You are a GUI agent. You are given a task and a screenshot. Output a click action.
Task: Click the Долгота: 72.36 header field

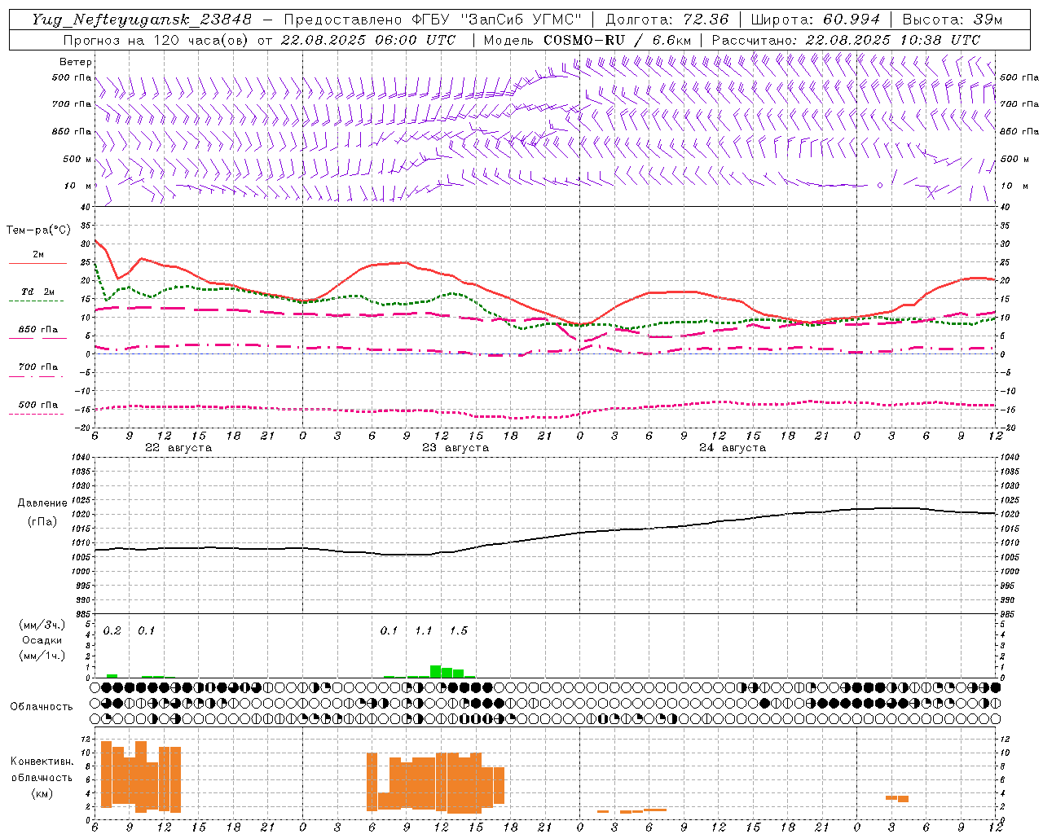click(x=667, y=20)
